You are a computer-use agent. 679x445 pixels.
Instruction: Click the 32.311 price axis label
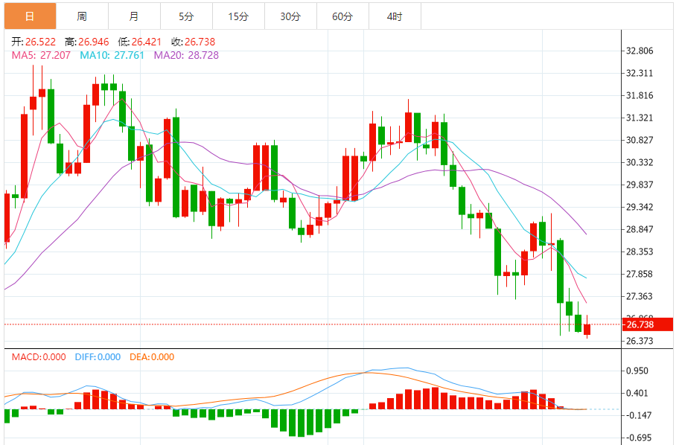click(x=640, y=73)
